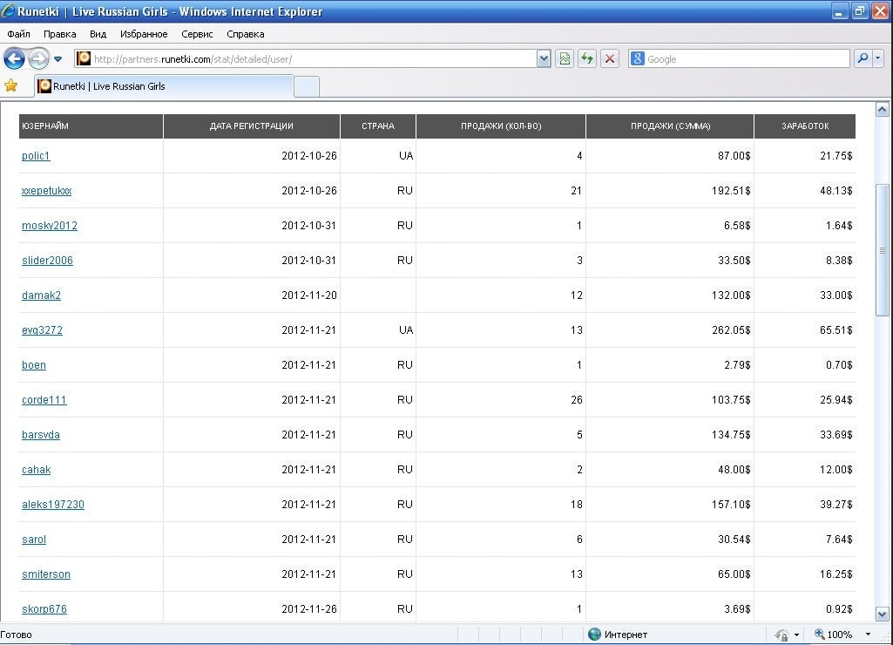Open a new blank tab
The height and width of the screenshot is (645, 893).
click(x=307, y=86)
